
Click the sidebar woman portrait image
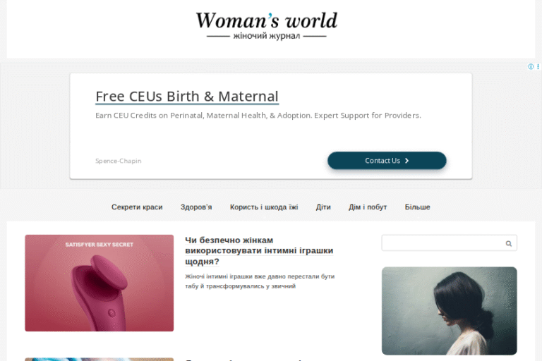coord(449,311)
